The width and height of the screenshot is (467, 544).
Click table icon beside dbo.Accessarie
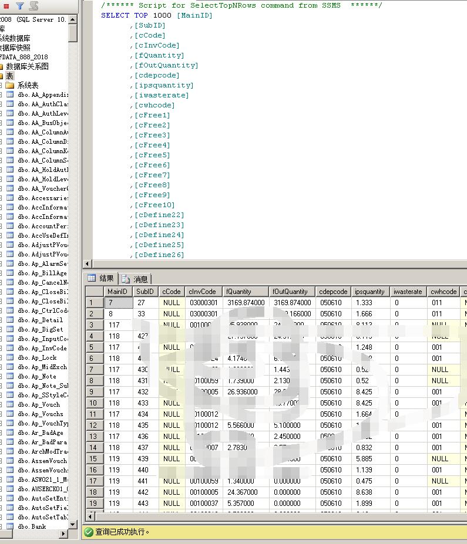[10, 198]
